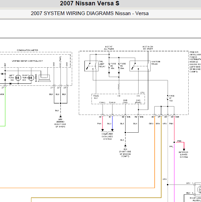Viewport: 201px width, 202px height.
Task: Click the "CAN-L" pin label
Action: 103,103
